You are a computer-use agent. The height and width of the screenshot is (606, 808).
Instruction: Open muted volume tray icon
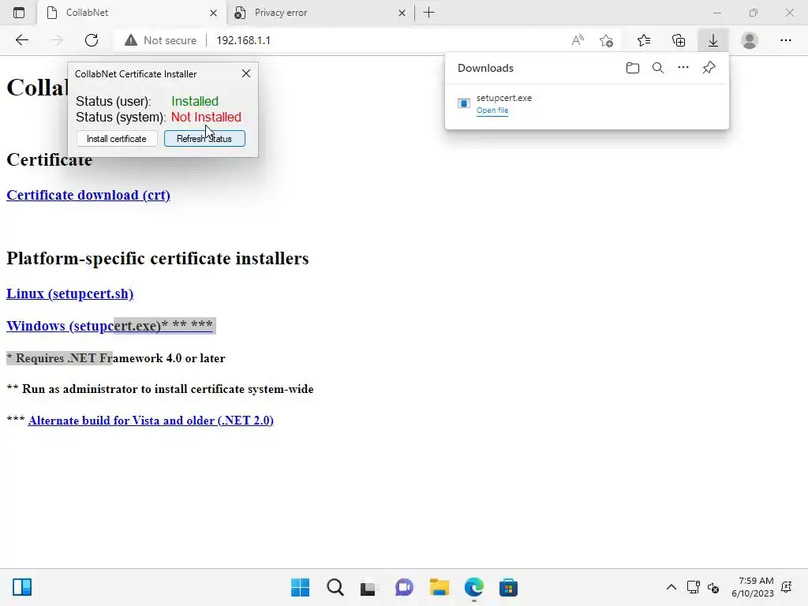click(x=713, y=587)
